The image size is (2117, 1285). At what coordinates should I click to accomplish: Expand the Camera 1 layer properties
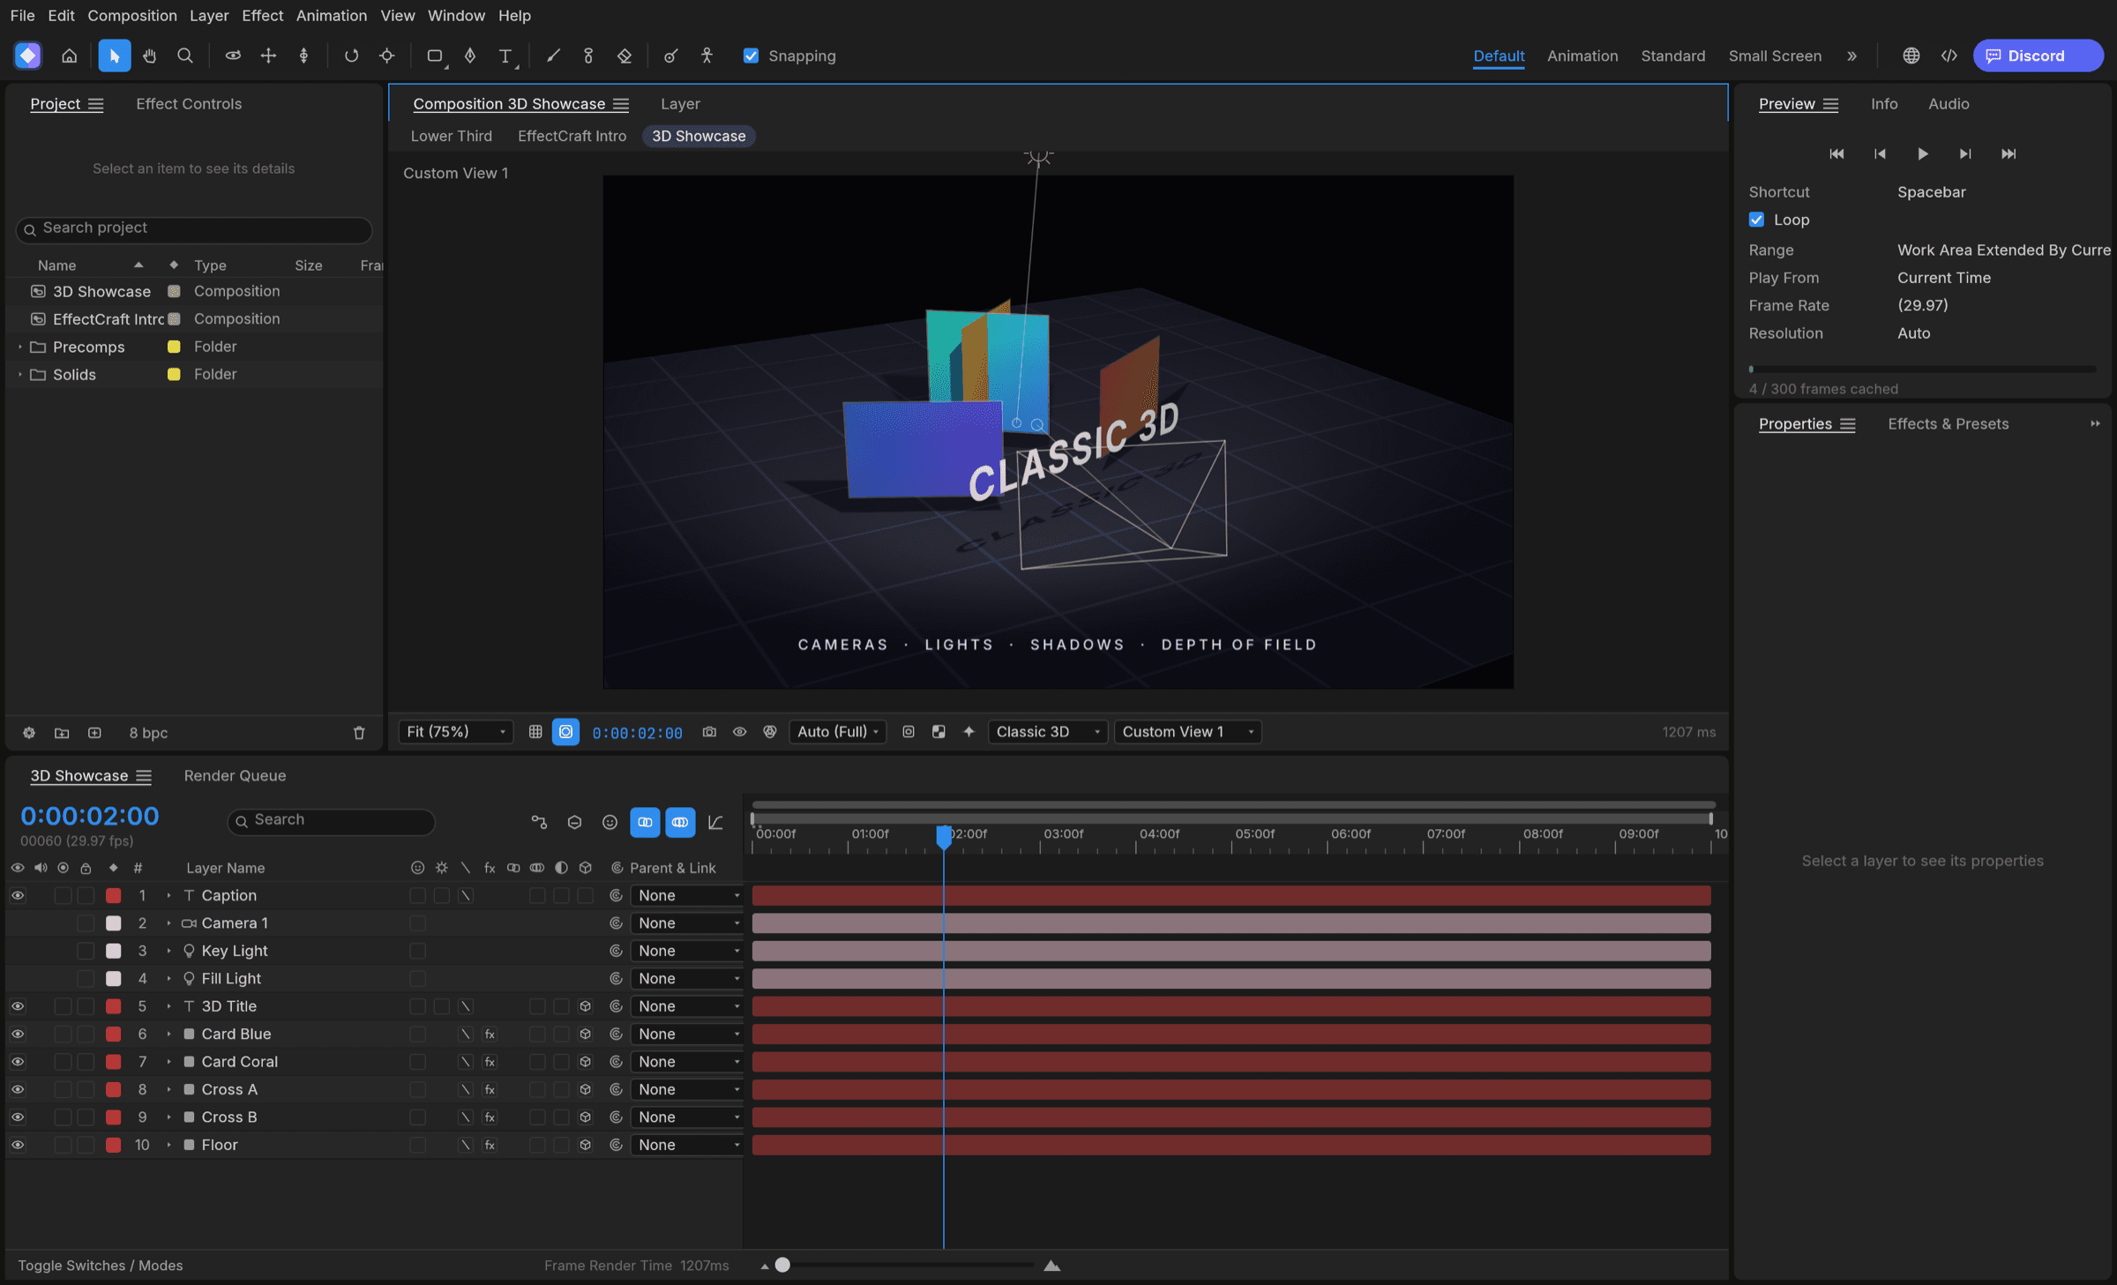pyautogui.click(x=168, y=923)
